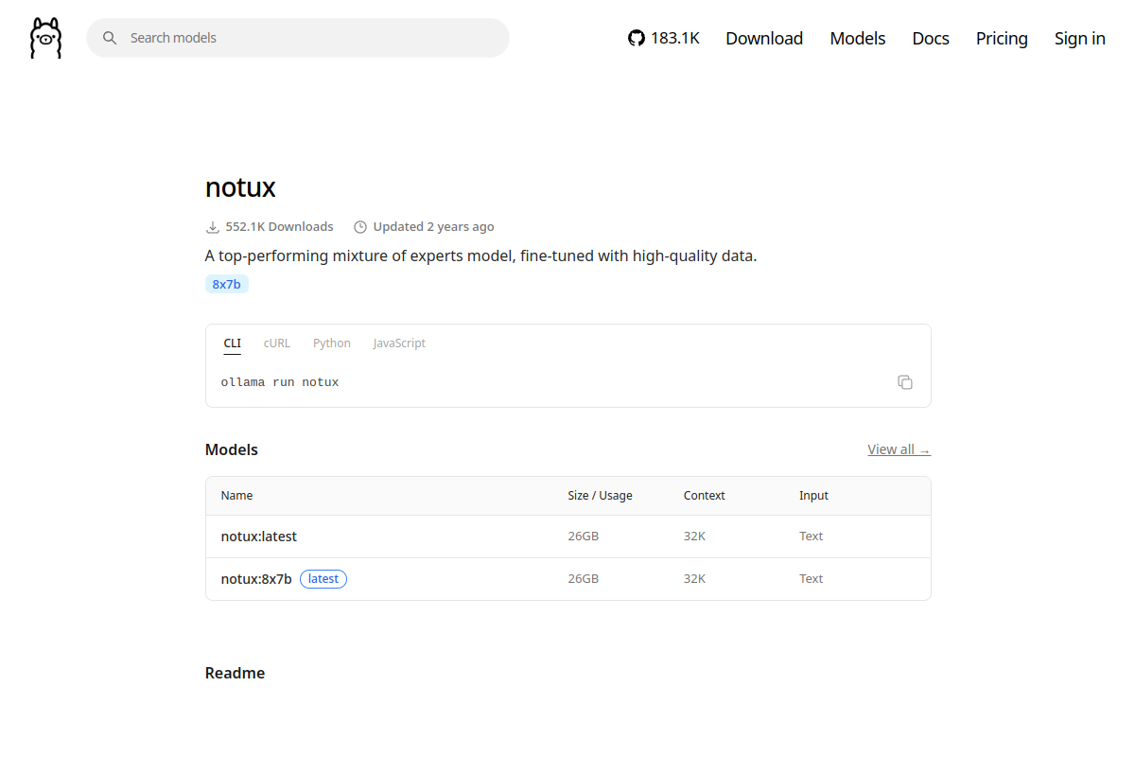Click the Readme heading
Screen dimensions: 1135x757
(x=235, y=674)
